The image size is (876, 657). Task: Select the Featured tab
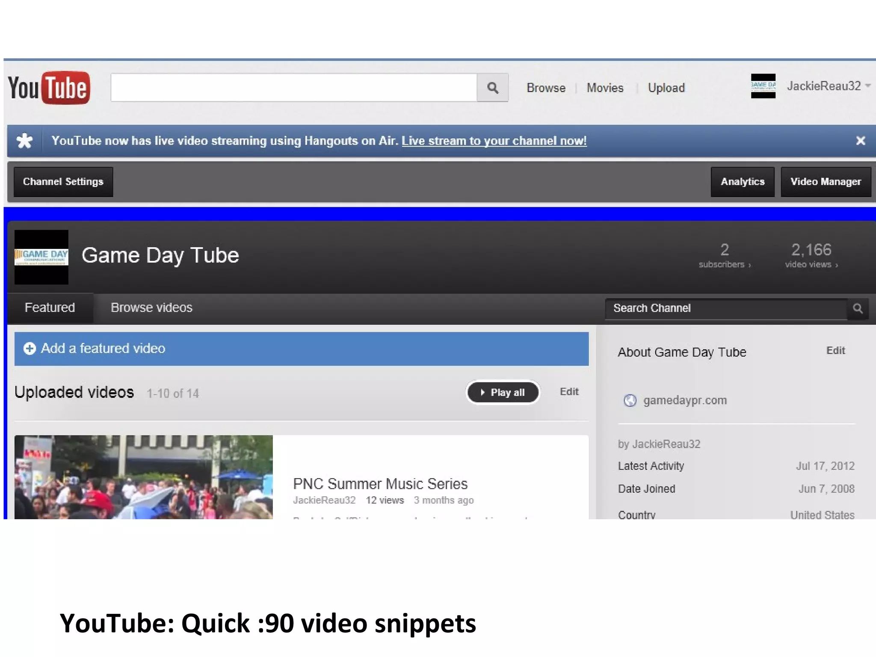50,308
